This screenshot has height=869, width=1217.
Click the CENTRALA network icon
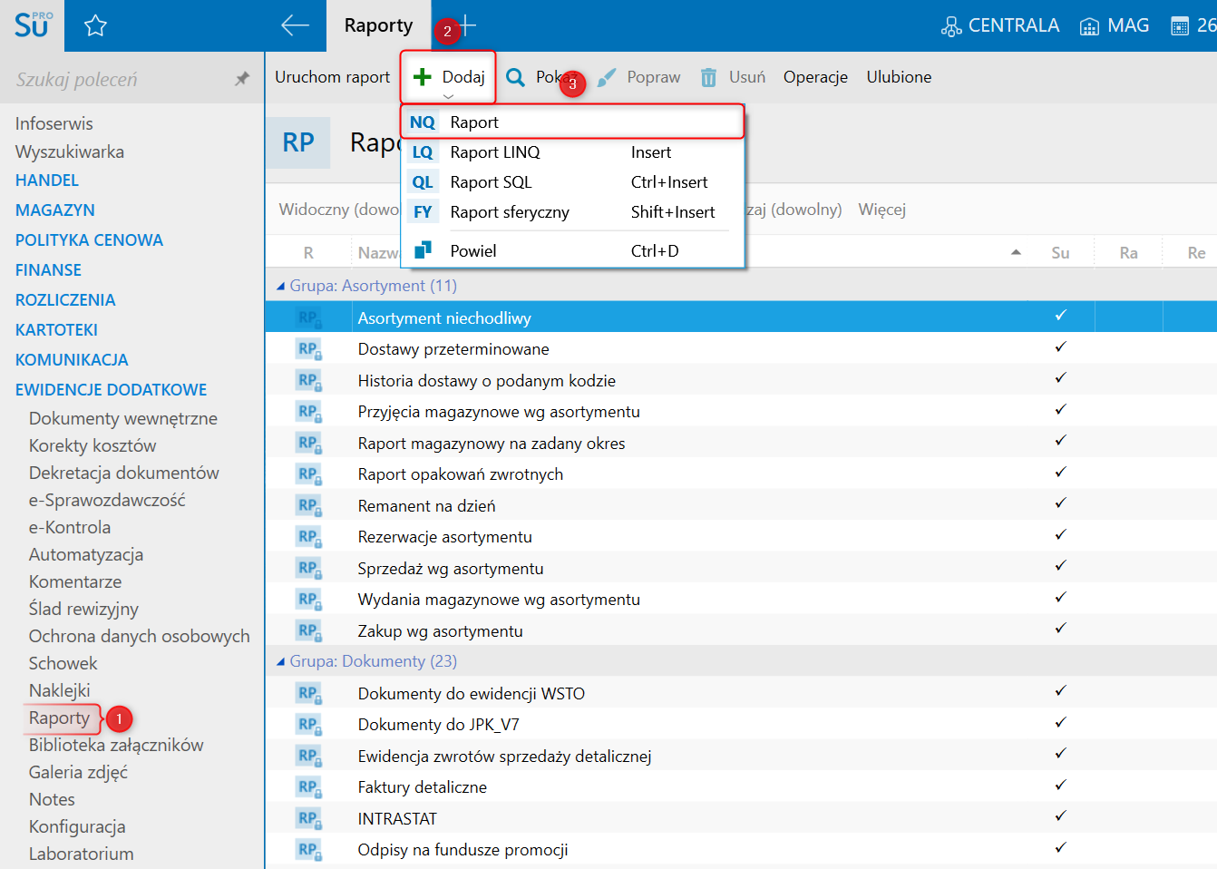[951, 26]
